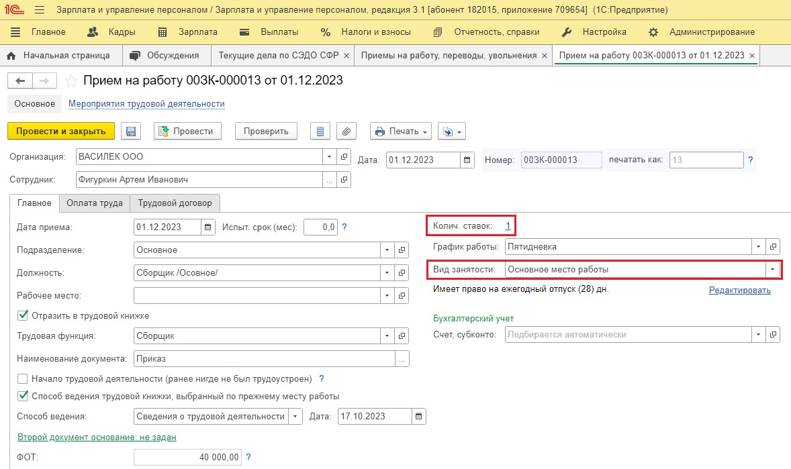
Task: Open the Кадры menu section
Action: (111, 32)
